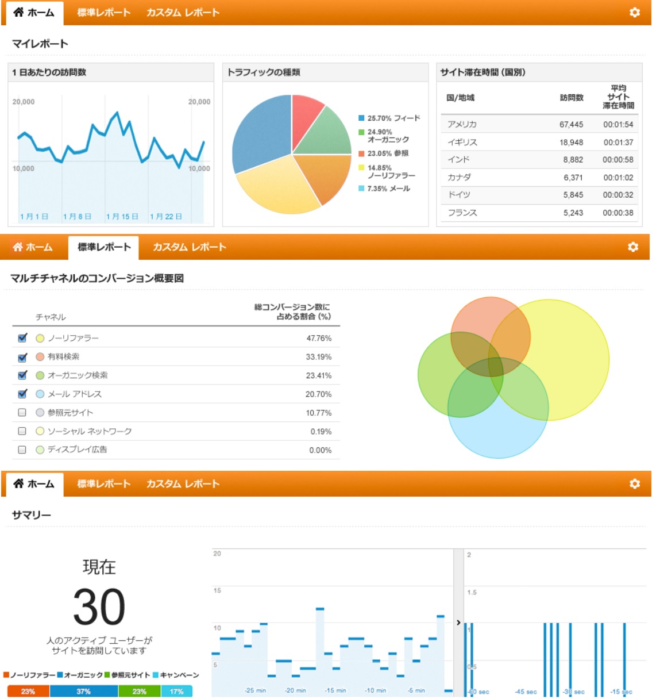The image size is (656, 699).
Task: Expand the realtime chart with the arrow chevron
Action: click(x=458, y=623)
